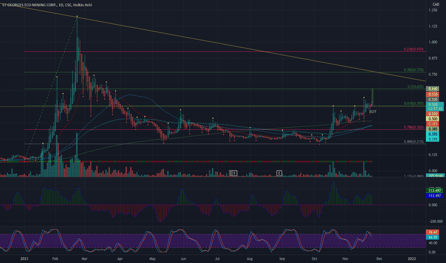This screenshot has width=446, height=263.
Task: Open the CAD currency selector
Action: (x=436, y=4)
